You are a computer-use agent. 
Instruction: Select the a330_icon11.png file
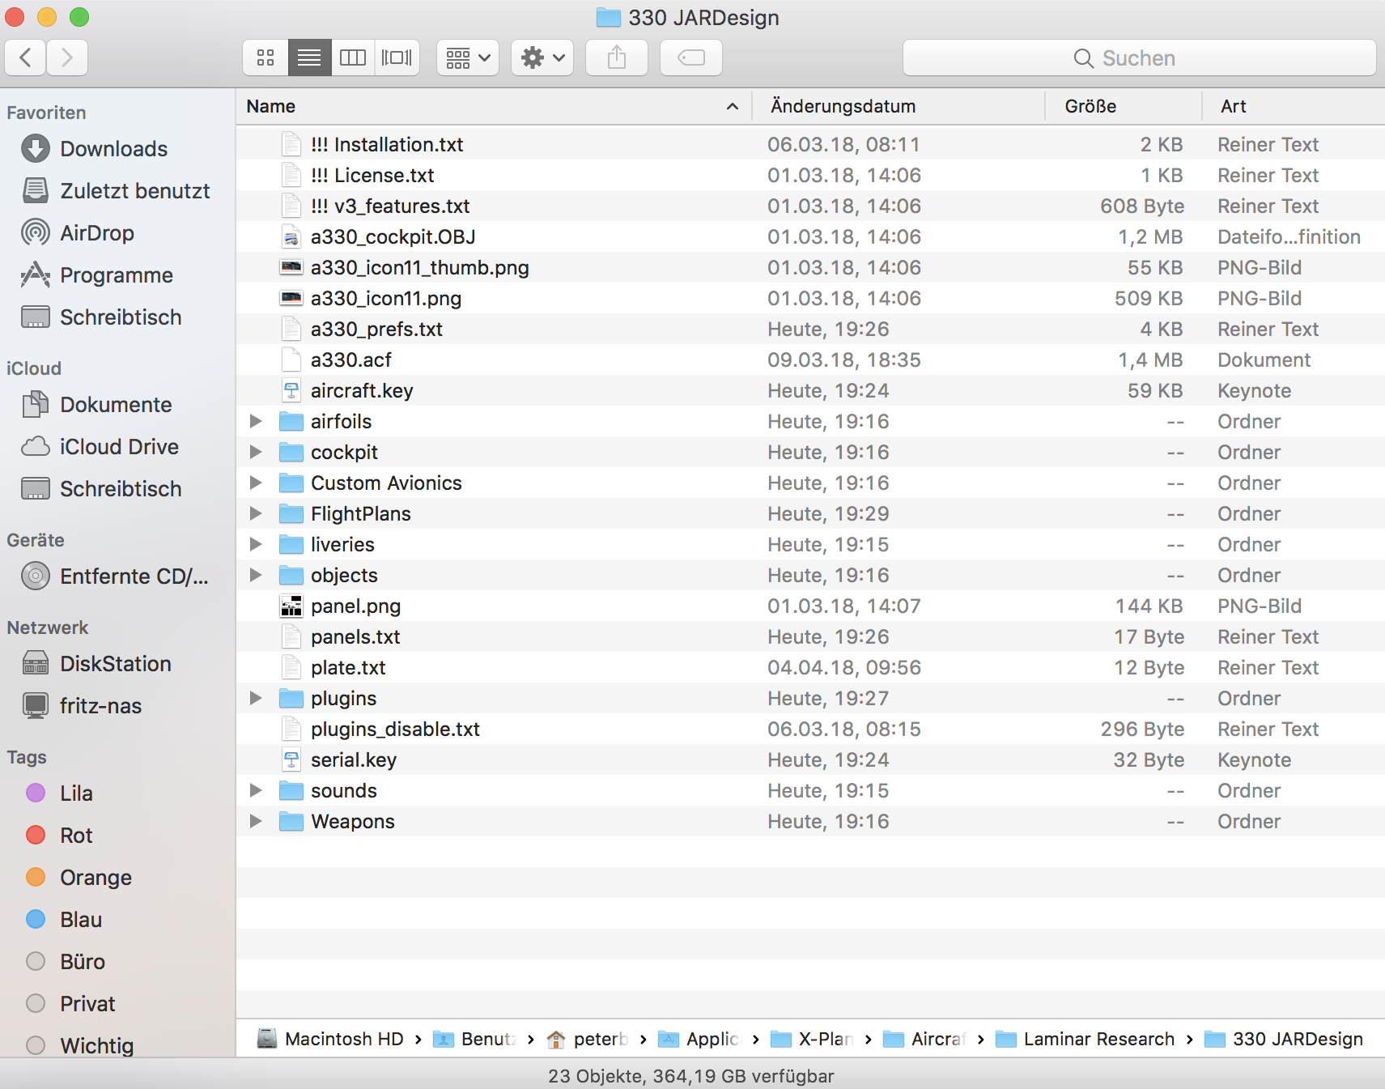tap(810, 299)
